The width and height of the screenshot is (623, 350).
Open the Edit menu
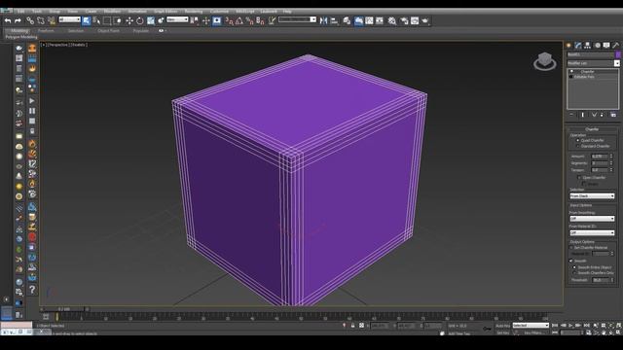[x=20, y=12]
